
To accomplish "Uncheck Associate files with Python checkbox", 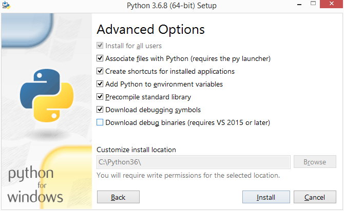I will (x=100, y=58).
